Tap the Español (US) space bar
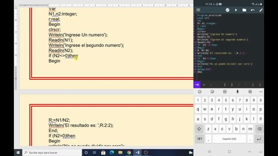 [x=229, y=139]
